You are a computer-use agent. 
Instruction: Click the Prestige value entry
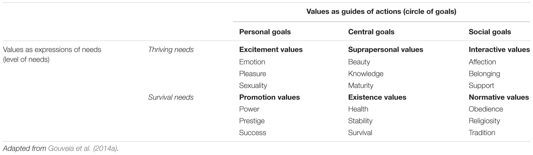(252, 121)
